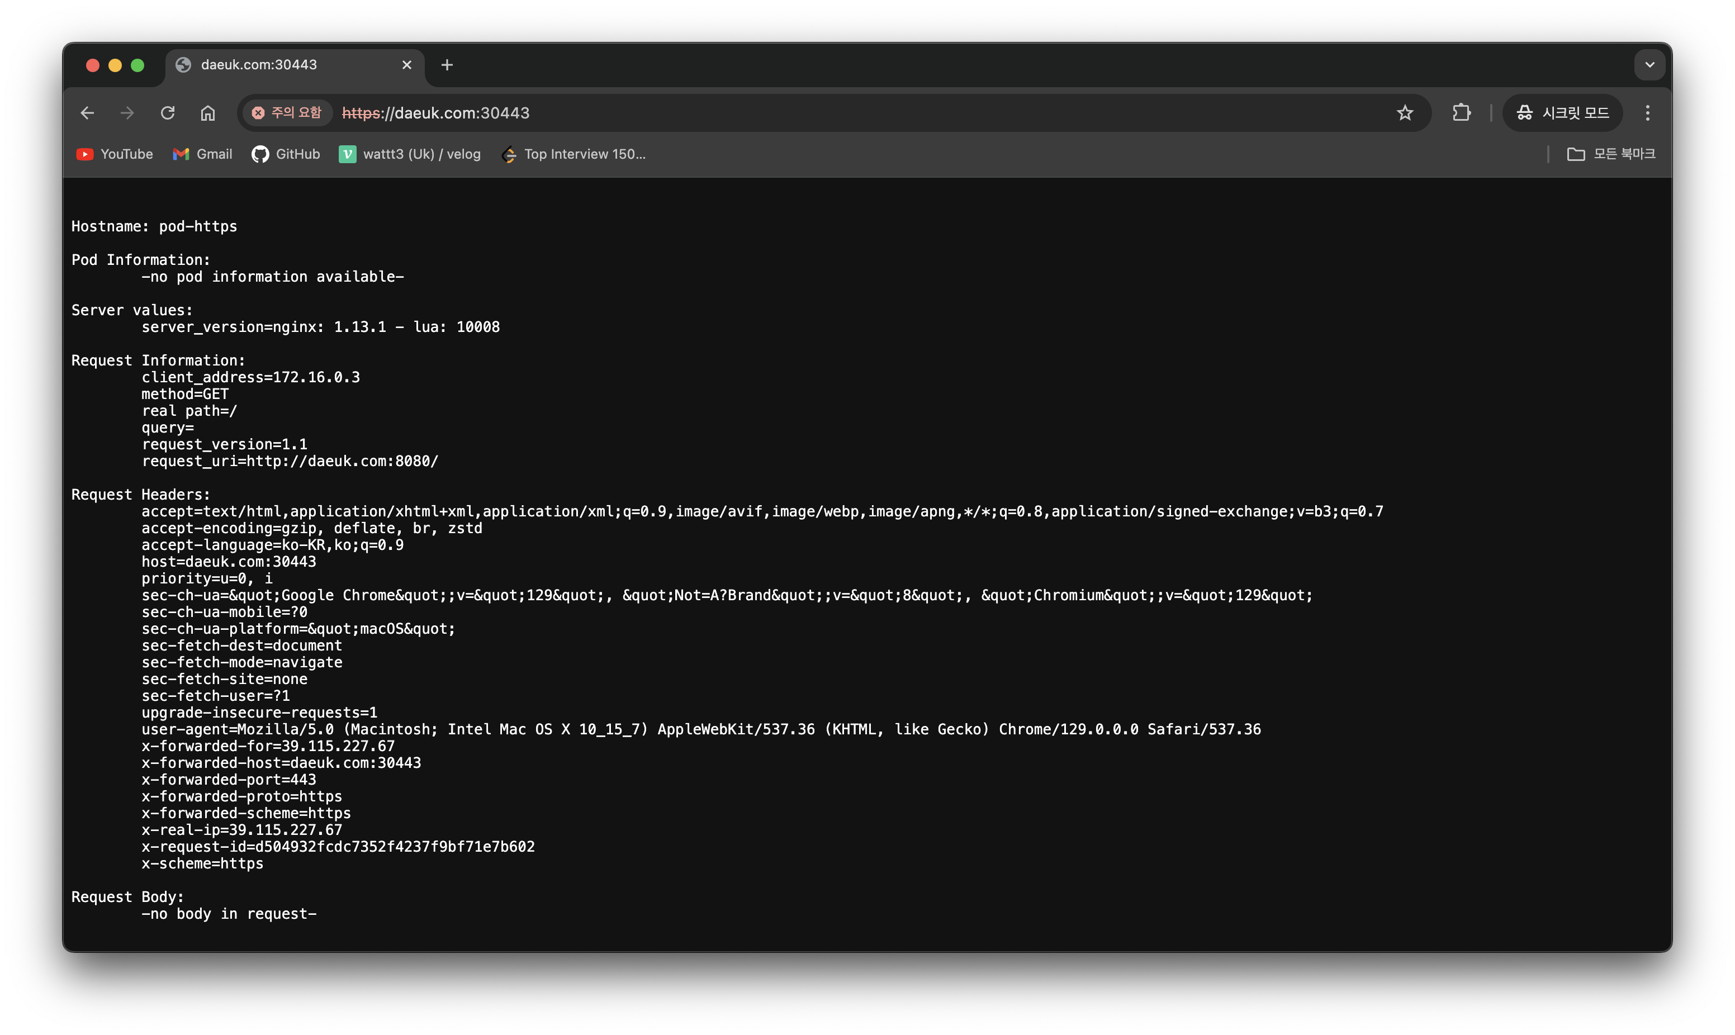Click the red security warning chip
This screenshot has width=1735, height=1035.
[287, 113]
